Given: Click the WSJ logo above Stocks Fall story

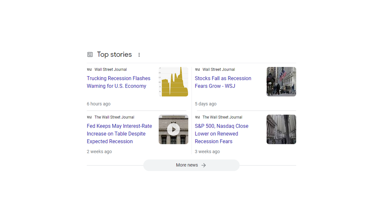Looking at the screenshot, I should pos(198,70).
